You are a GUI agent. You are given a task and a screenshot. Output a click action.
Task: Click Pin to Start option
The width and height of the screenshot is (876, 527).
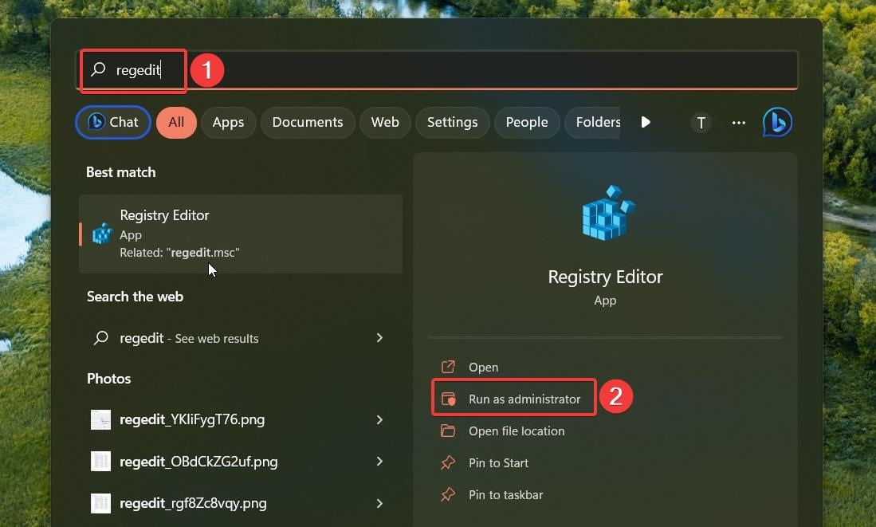point(498,463)
